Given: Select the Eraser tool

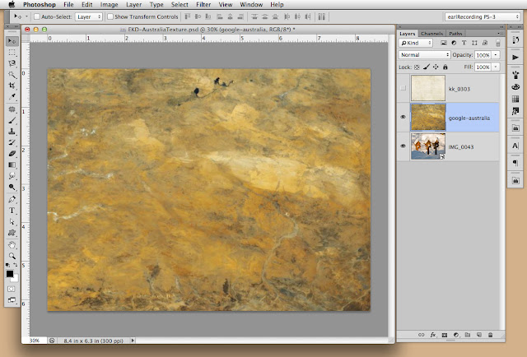Looking at the screenshot, I should point(12,154).
